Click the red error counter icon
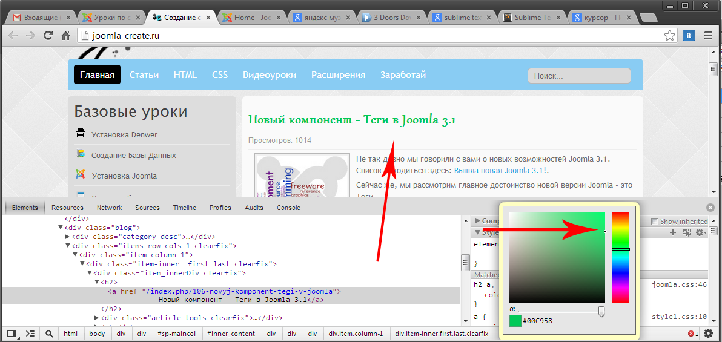The width and height of the screenshot is (722, 342). (x=691, y=334)
